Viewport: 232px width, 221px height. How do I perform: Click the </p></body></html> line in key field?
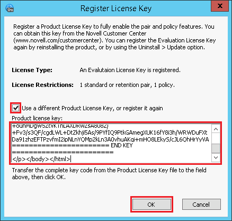coord(41,159)
